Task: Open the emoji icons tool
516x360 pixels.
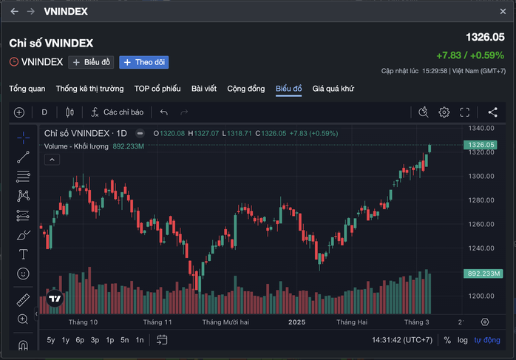Action: (x=23, y=274)
